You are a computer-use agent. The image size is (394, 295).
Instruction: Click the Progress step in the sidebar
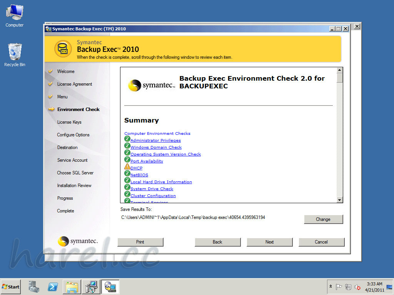pyautogui.click(x=65, y=198)
